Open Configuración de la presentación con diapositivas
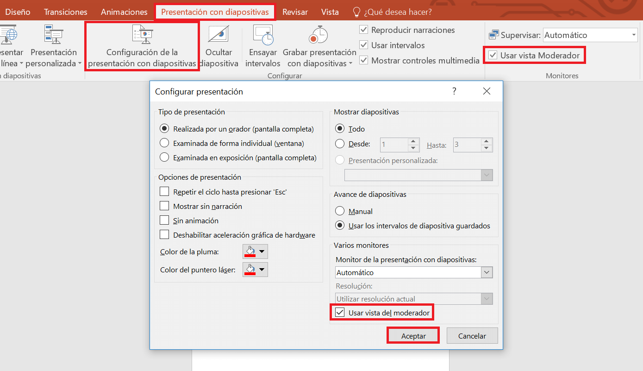Viewport: 643px width, 371px height. coord(142,46)
